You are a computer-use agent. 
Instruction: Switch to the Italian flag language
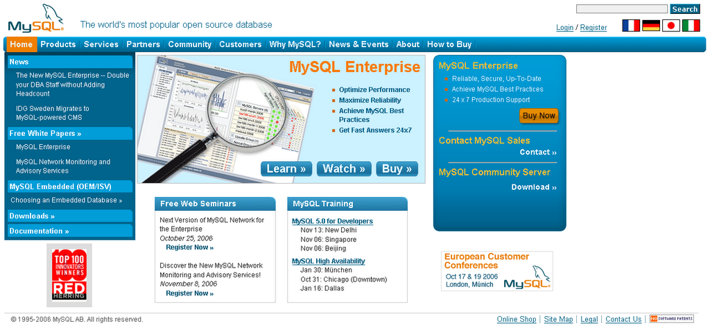(691, 26)
